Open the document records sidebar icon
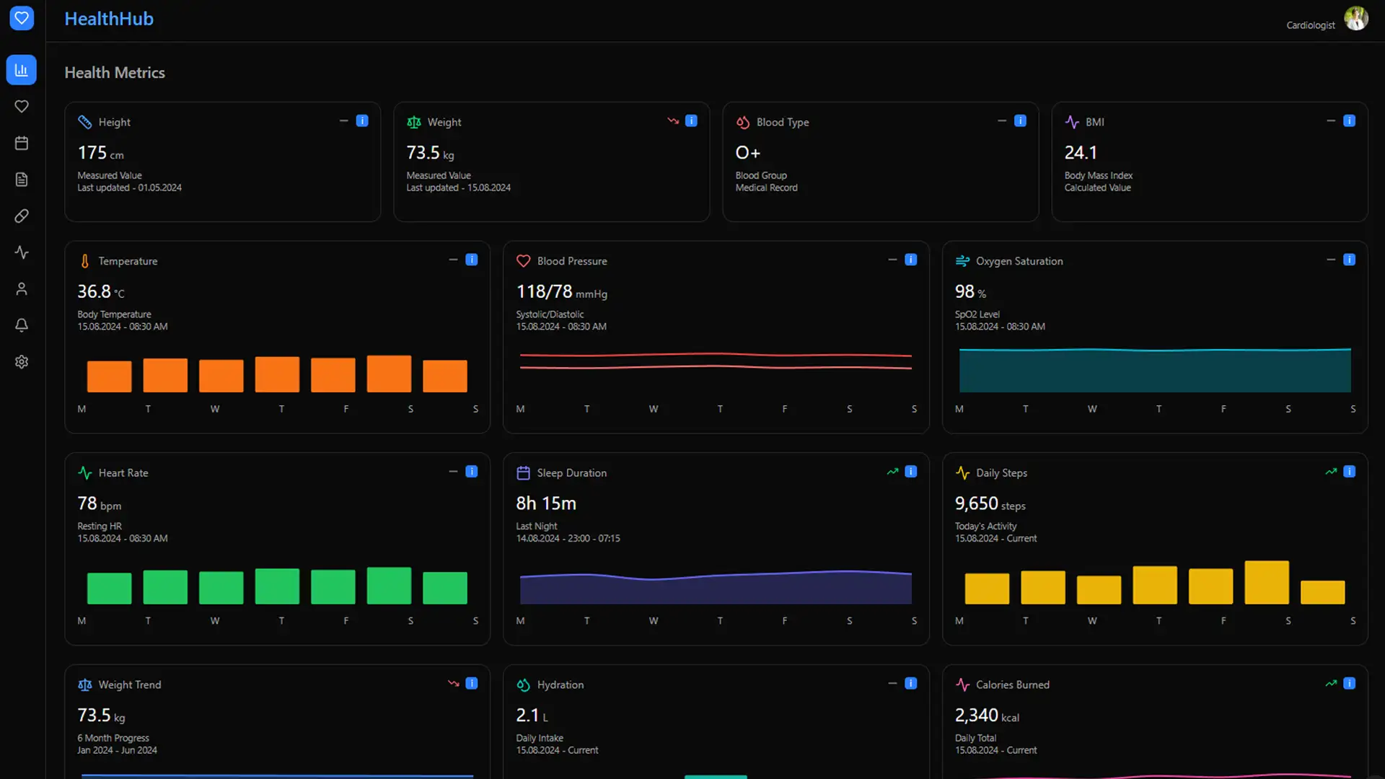The width and height of the screenshot is (1385, 779). tap(22, 180)
